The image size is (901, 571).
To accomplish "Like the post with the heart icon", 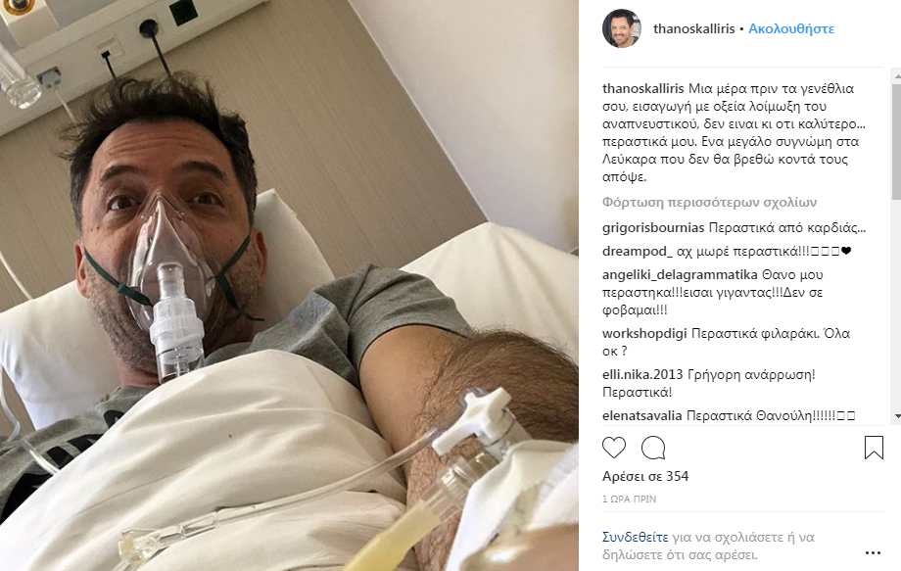I will 614,448.
